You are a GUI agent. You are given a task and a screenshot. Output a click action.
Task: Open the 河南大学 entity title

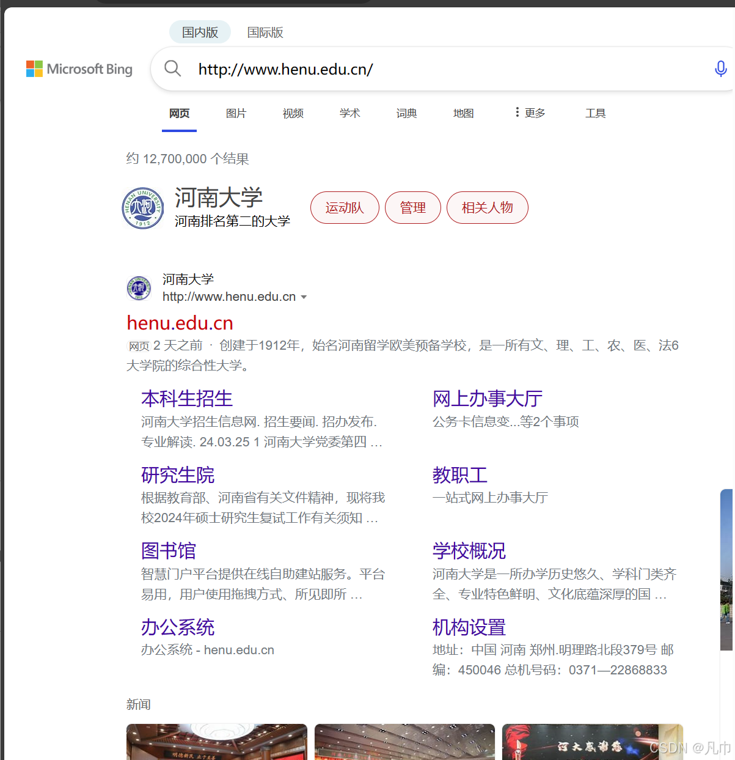tap(219, 197)
